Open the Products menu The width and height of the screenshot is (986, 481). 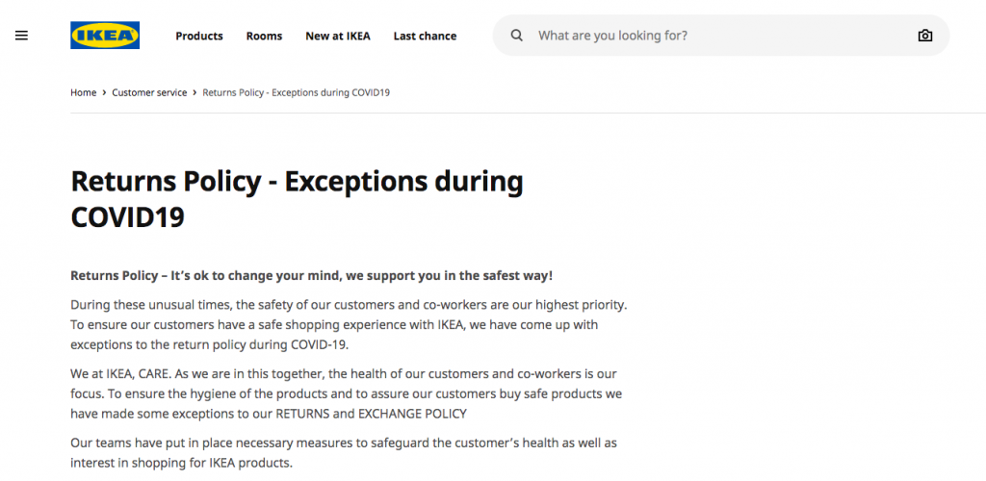pos(199,36)
